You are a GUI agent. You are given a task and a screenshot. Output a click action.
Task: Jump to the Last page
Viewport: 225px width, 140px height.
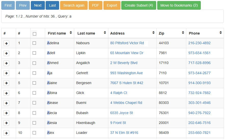[52, 5]
